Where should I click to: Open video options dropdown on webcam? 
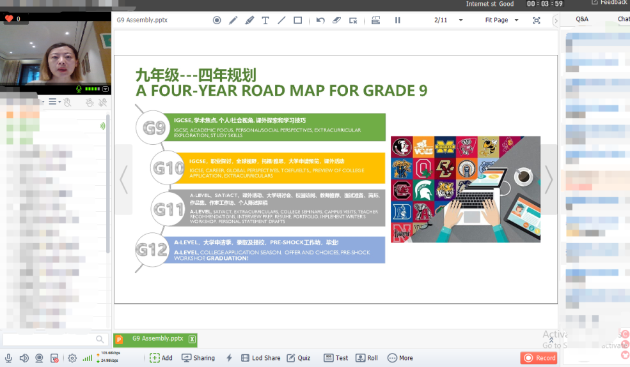pos(106,89)
